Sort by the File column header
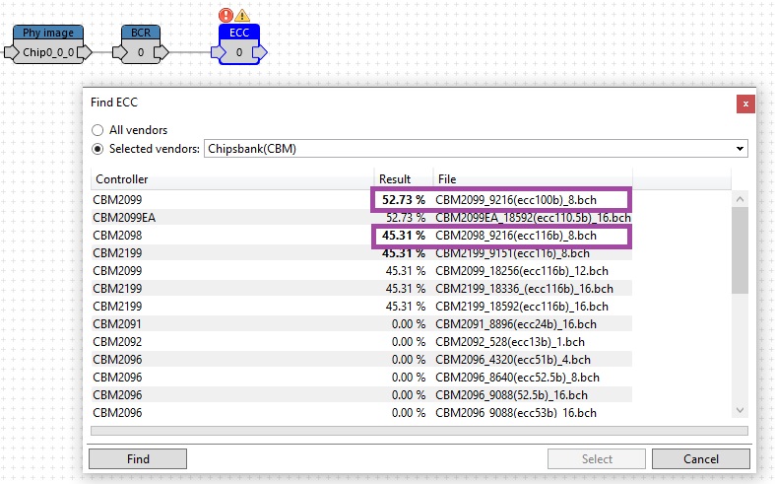 [533, 179]
